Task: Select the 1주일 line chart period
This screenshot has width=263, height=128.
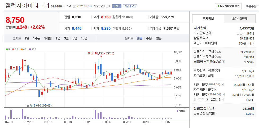Action: (37, 38)
